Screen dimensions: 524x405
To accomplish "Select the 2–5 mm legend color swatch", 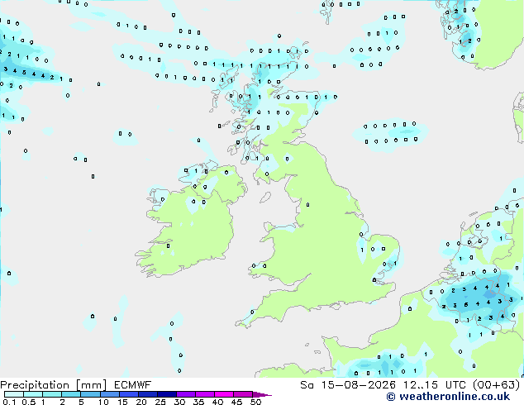I will click(71, 394).
